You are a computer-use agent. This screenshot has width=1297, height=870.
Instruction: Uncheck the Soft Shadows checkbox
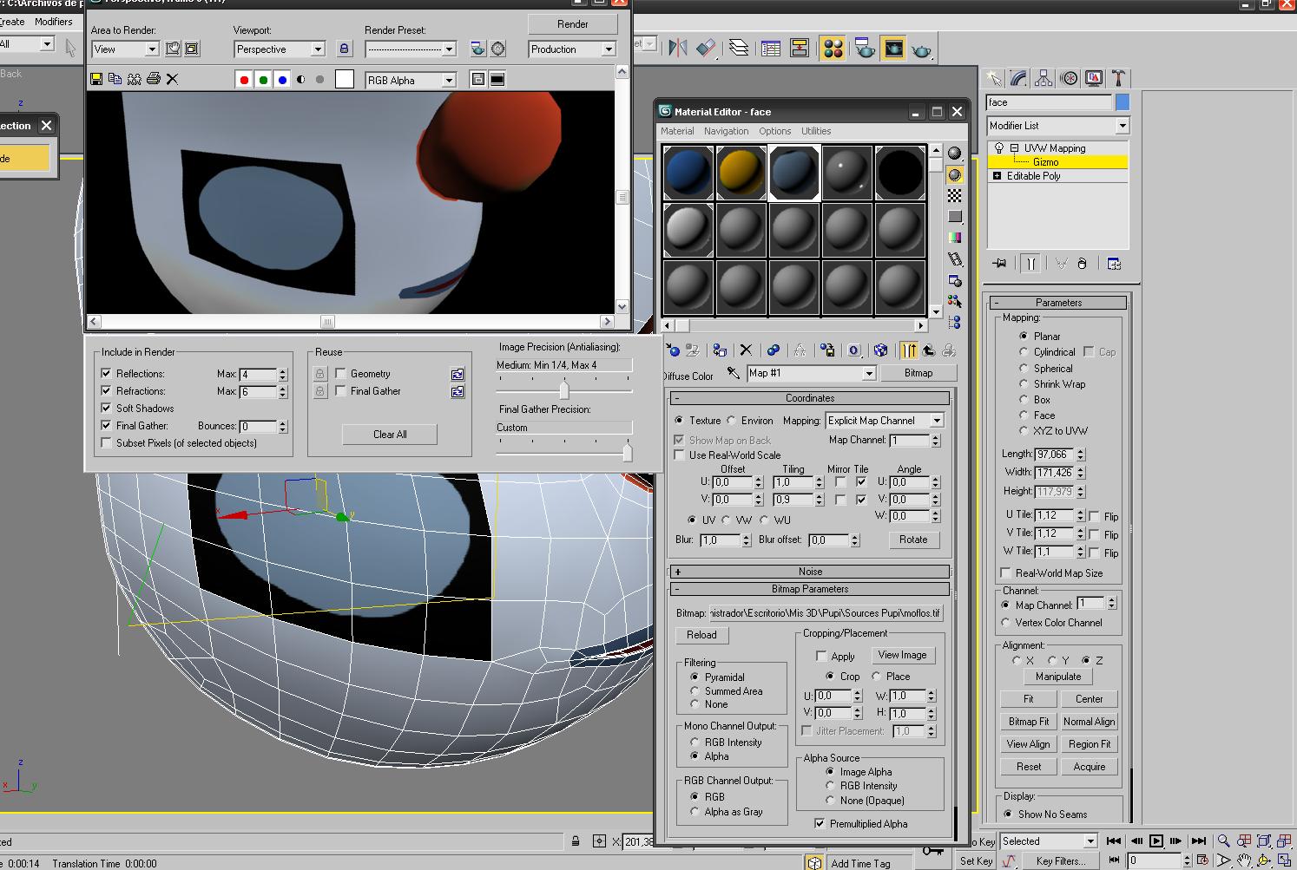107,409
